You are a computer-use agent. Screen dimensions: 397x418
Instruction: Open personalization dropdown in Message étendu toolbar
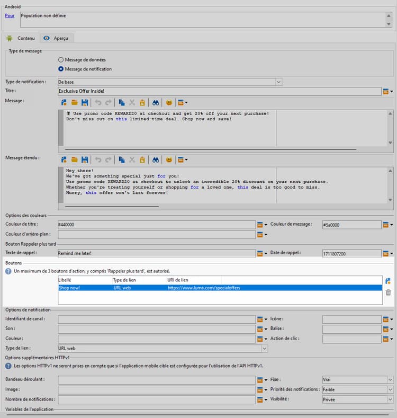[183, 159]
